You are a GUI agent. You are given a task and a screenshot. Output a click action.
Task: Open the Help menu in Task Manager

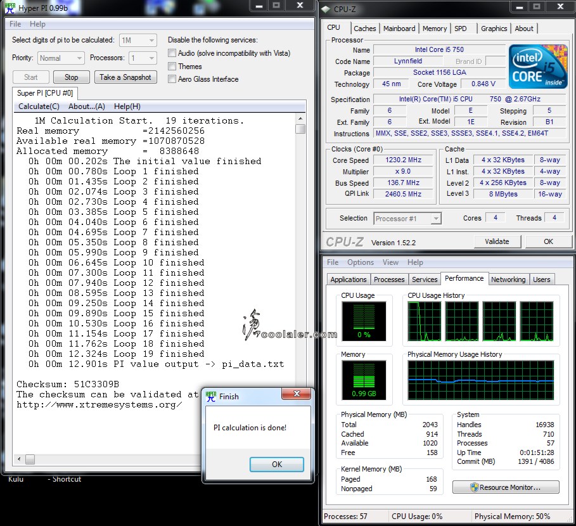click(x=415, y=262)
